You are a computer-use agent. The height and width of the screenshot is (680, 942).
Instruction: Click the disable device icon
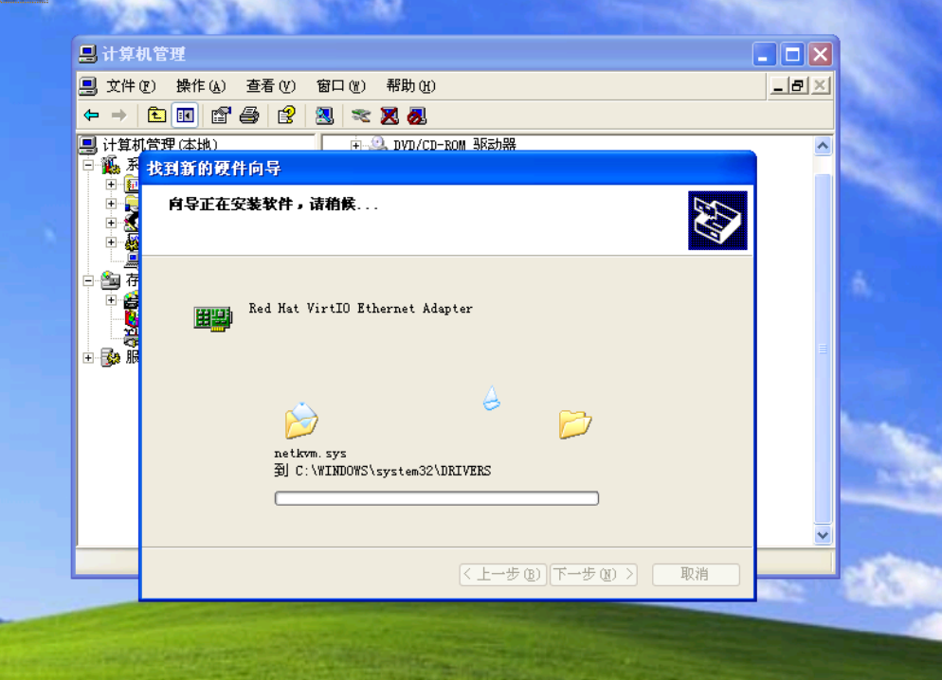tap(416, 116)
